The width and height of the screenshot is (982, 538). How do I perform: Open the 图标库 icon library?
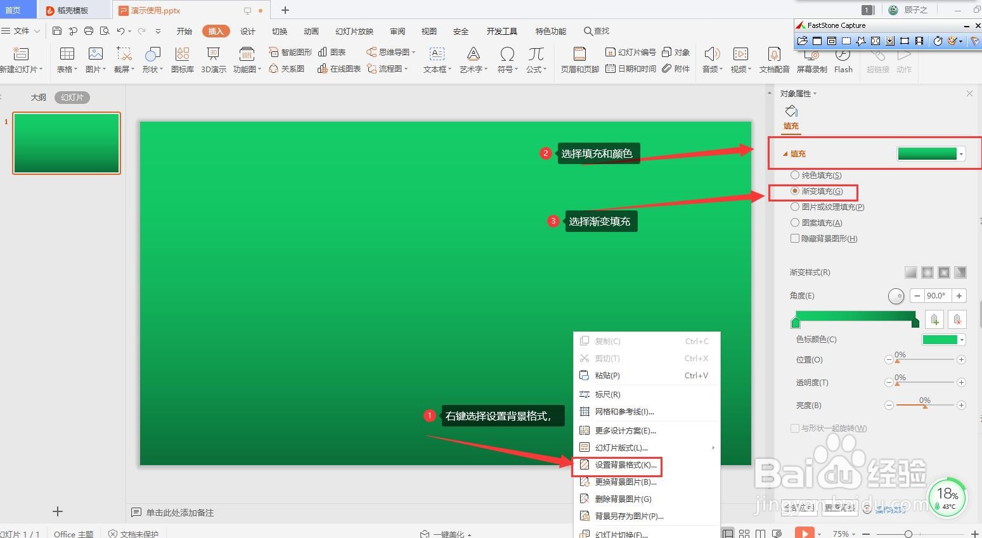[x=182, y=60]
